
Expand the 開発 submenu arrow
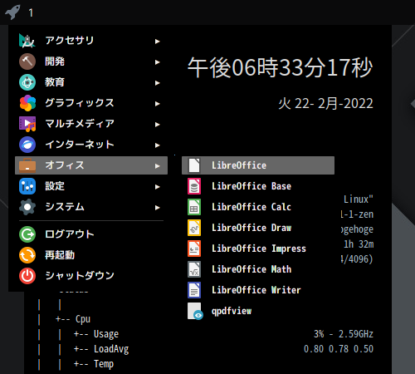(157, 62)
